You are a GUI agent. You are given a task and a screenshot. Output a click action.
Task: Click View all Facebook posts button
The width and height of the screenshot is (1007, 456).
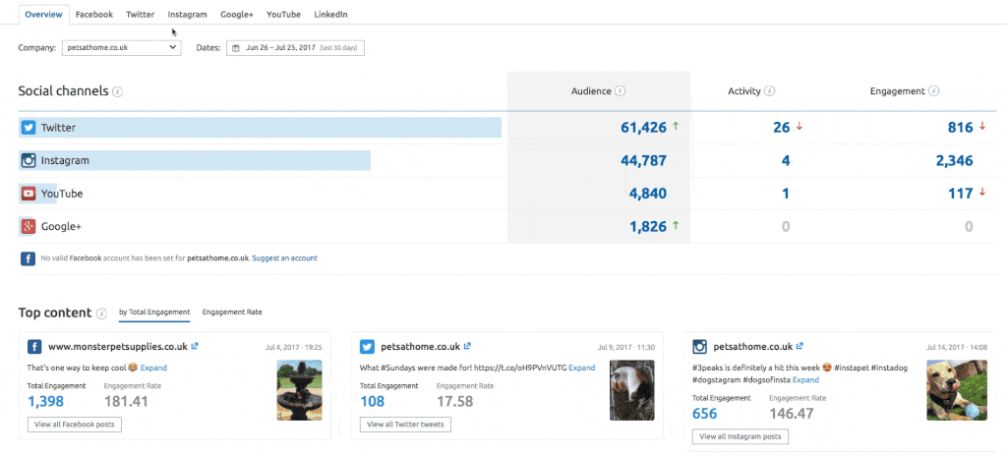(75, 425)
